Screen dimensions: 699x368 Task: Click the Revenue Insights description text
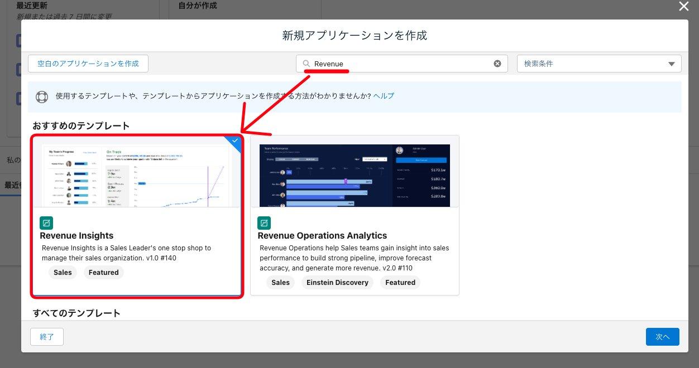coord(127,253)
